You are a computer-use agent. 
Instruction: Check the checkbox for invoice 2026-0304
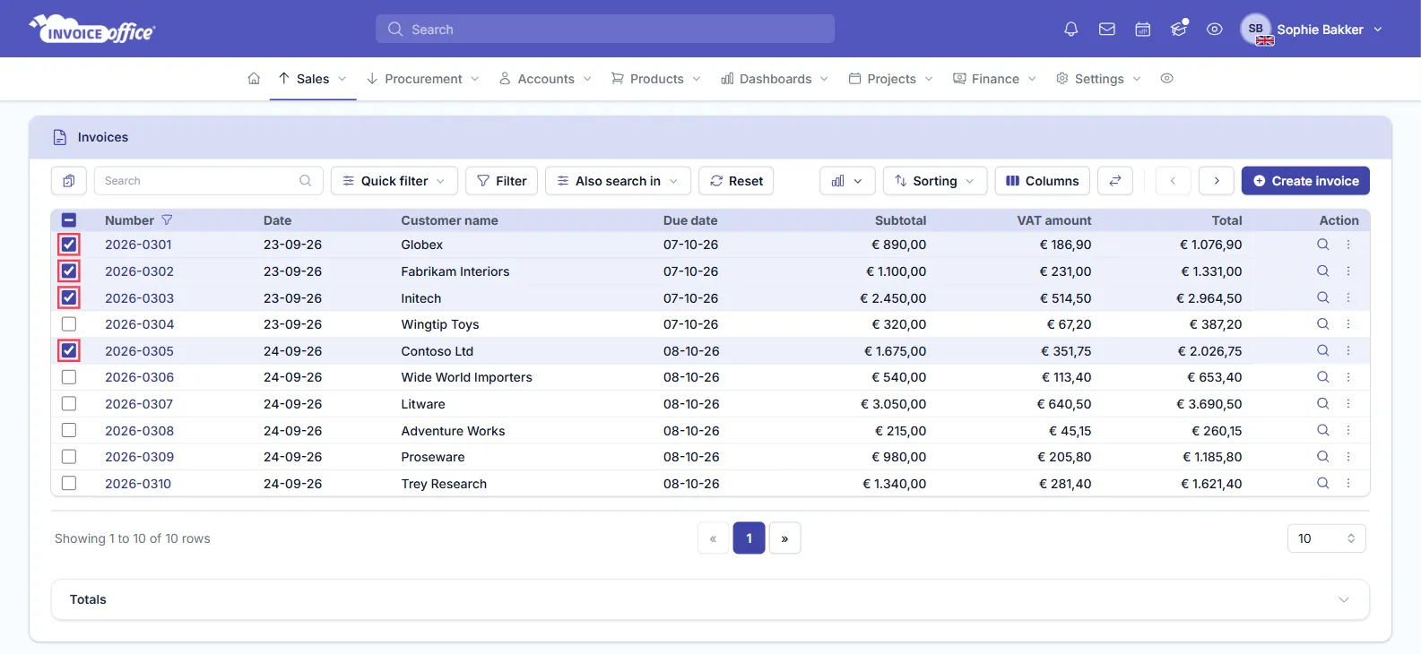click(x=69, y=324)
